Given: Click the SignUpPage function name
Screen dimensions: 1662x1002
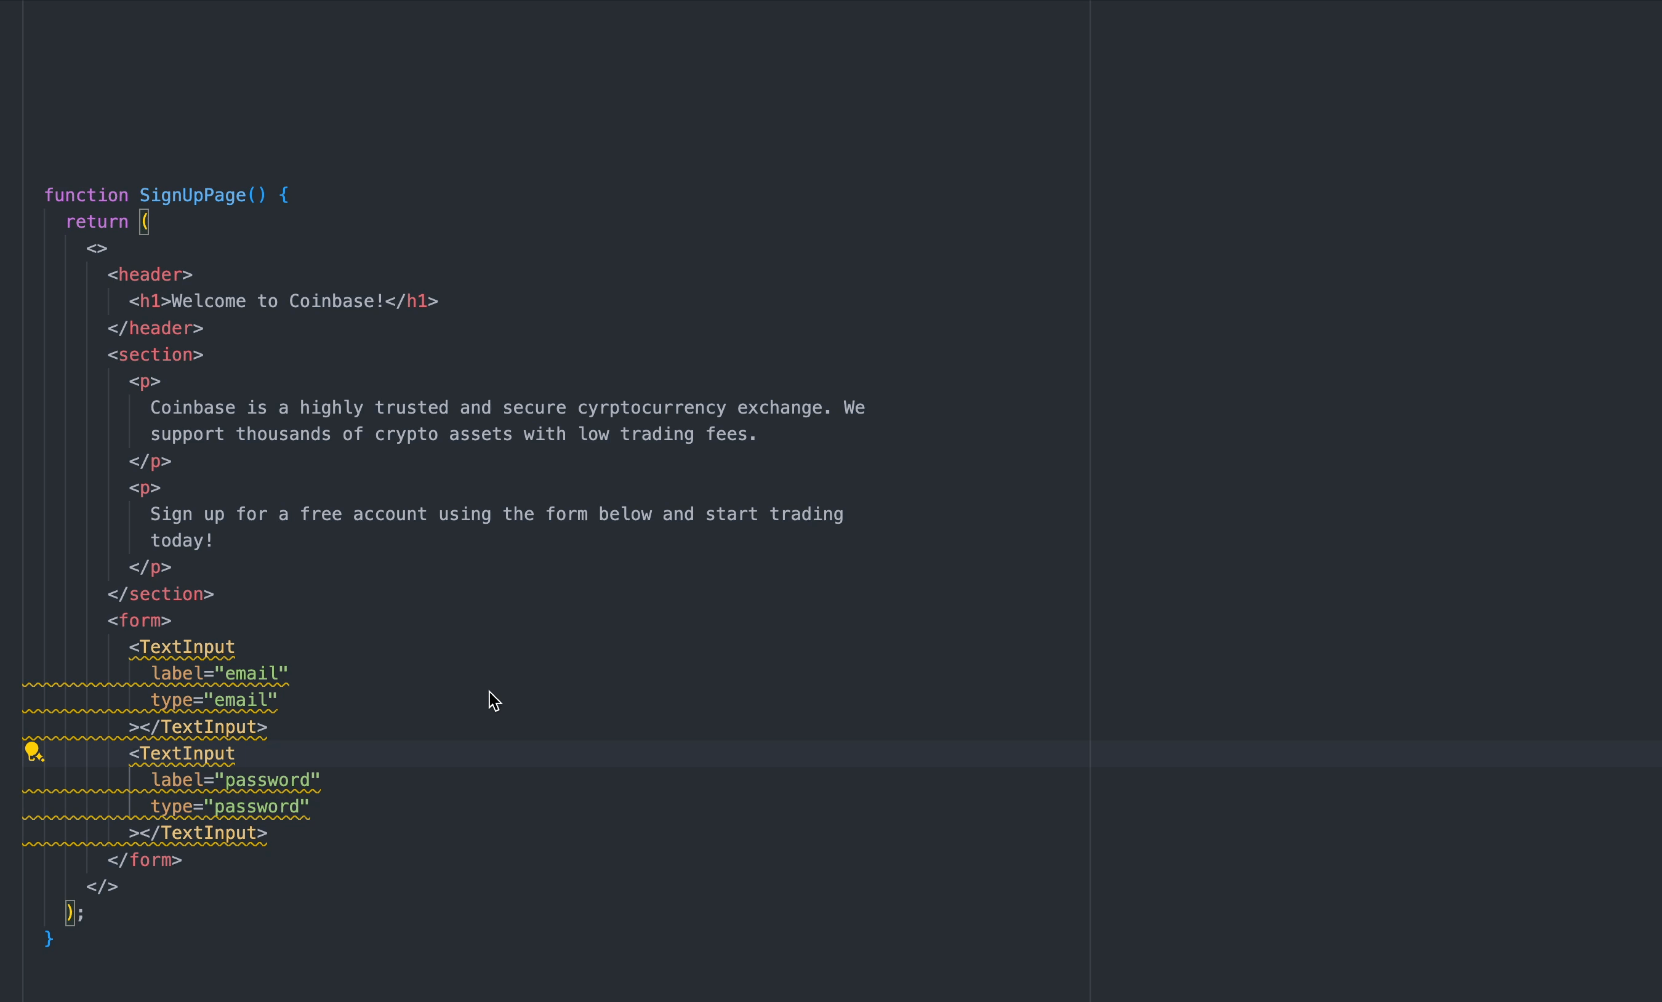Looking at the screenshot, I should pyautogui.click(x=192, y=196).
